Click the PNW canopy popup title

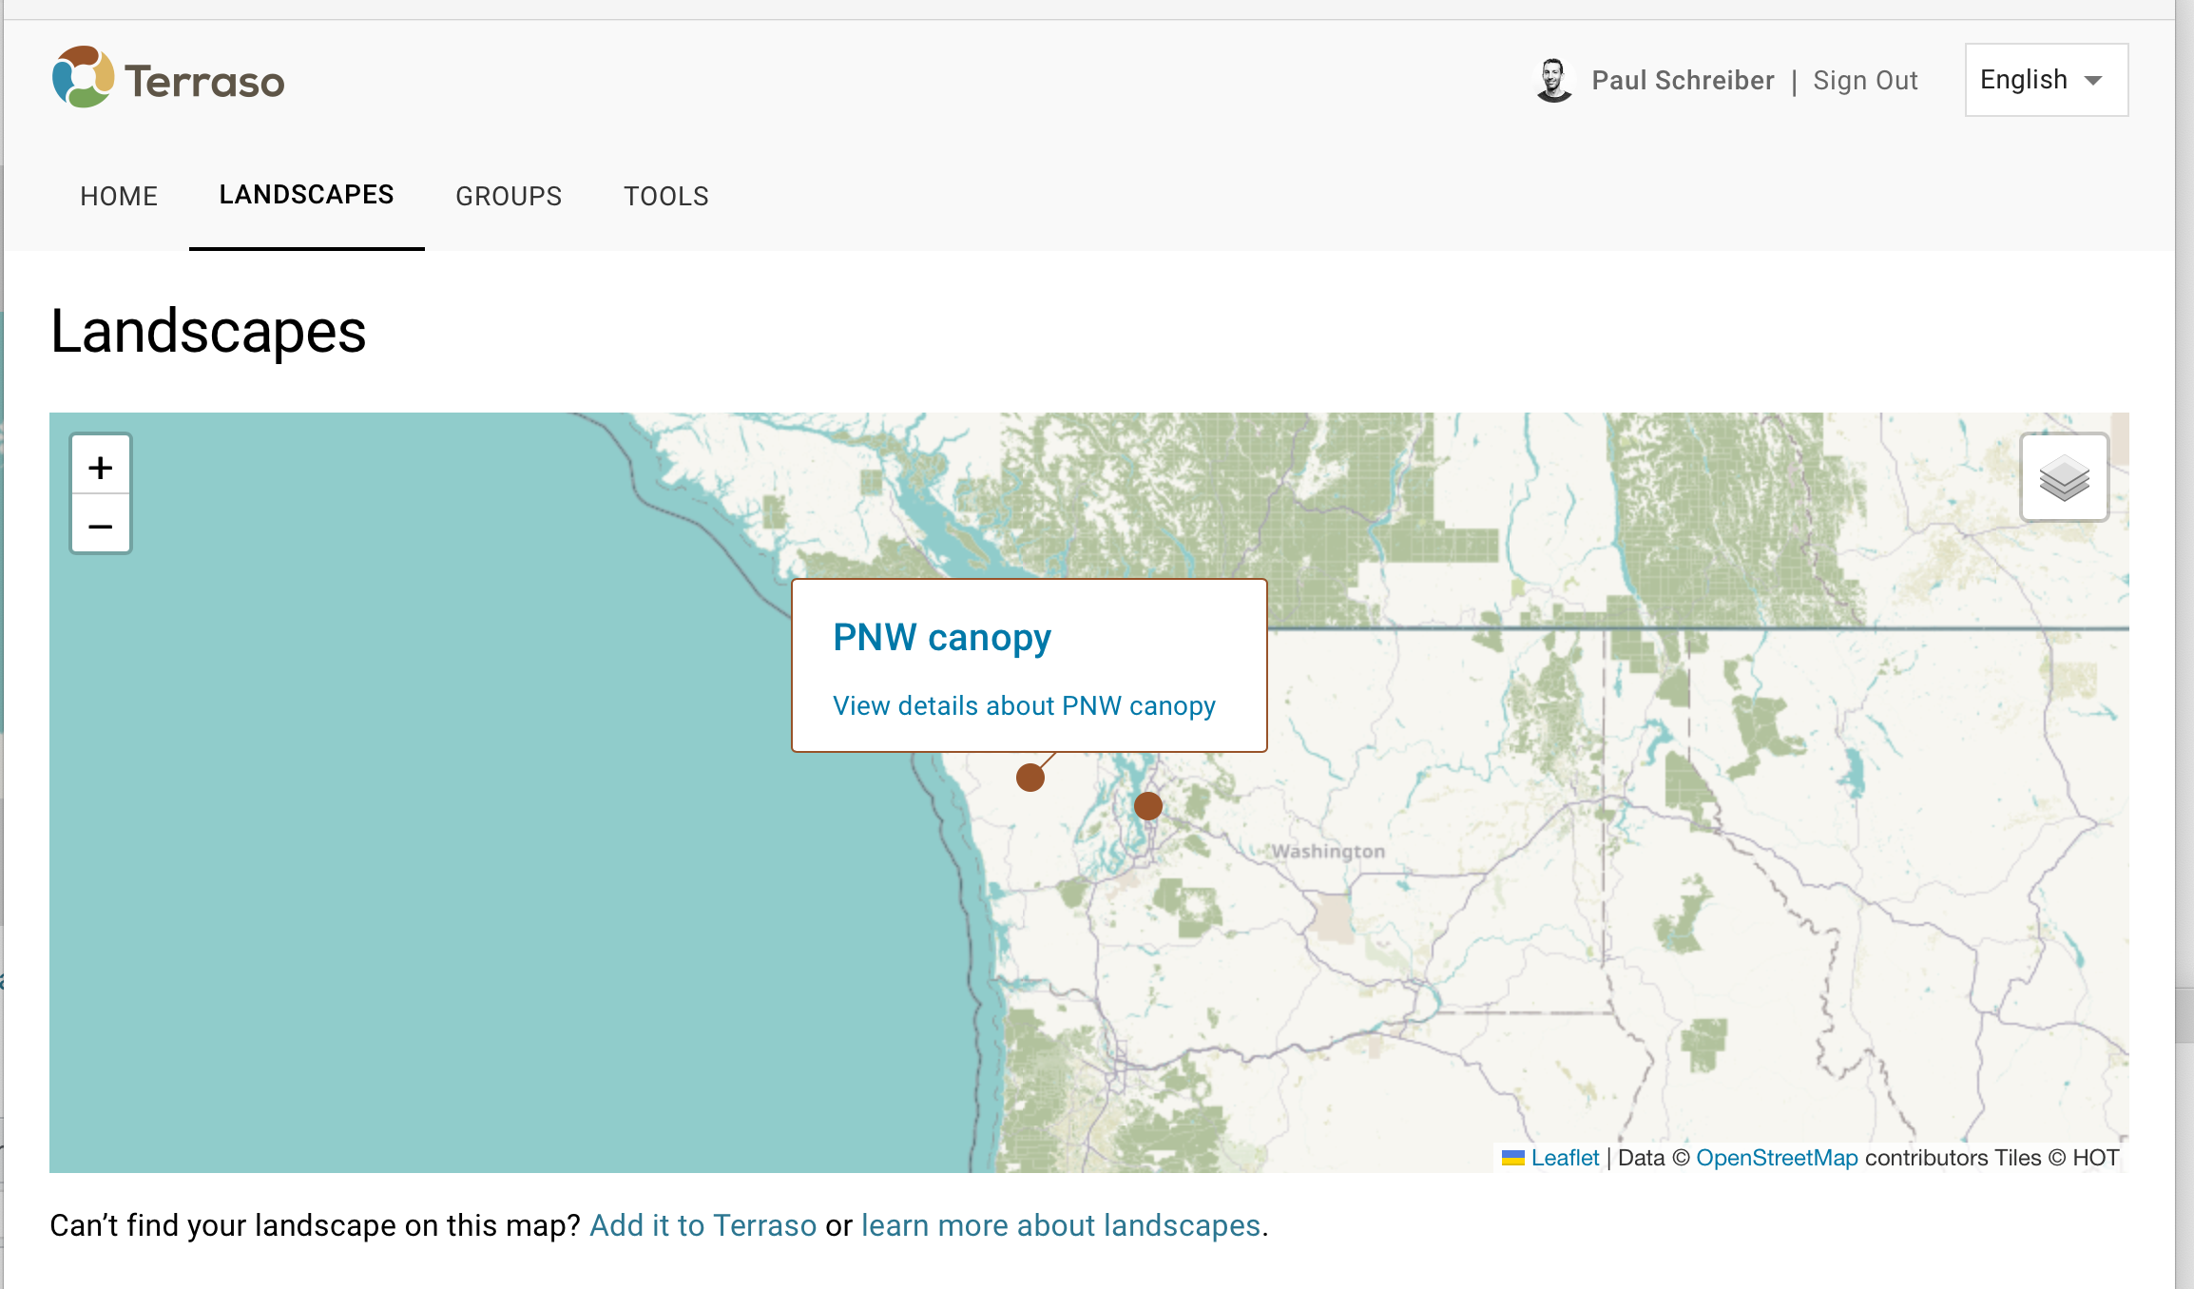pyautogui.click(x=942, y=637)
